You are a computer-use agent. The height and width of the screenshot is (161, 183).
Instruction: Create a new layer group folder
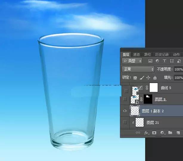(x=170, y=133)
